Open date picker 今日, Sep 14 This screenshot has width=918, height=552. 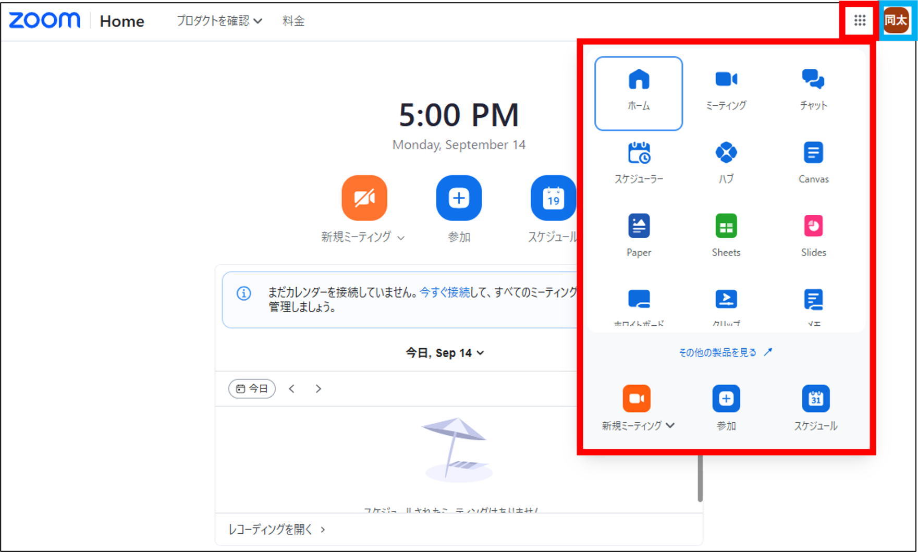pos(445,353)
